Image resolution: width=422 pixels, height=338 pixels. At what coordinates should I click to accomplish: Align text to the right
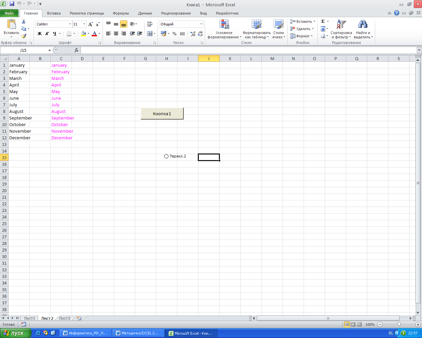124,34
